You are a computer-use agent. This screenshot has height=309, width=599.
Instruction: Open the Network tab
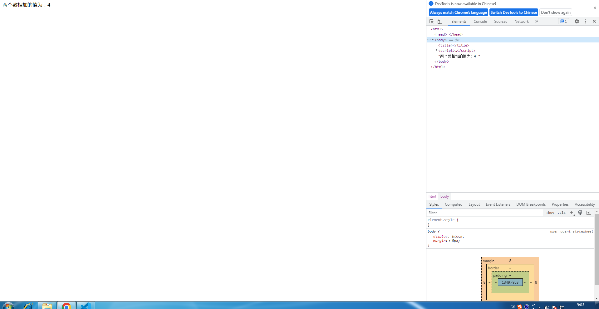(x=522, y=22)
